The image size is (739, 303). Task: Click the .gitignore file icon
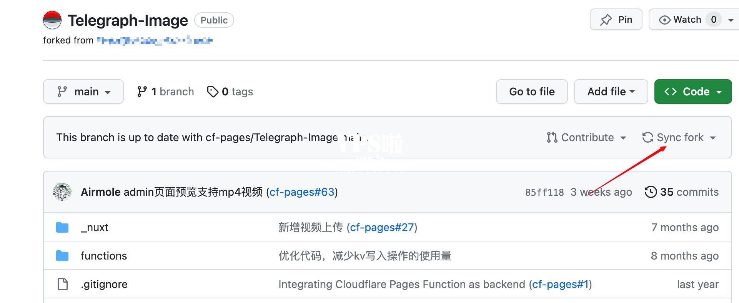point(62,284)
